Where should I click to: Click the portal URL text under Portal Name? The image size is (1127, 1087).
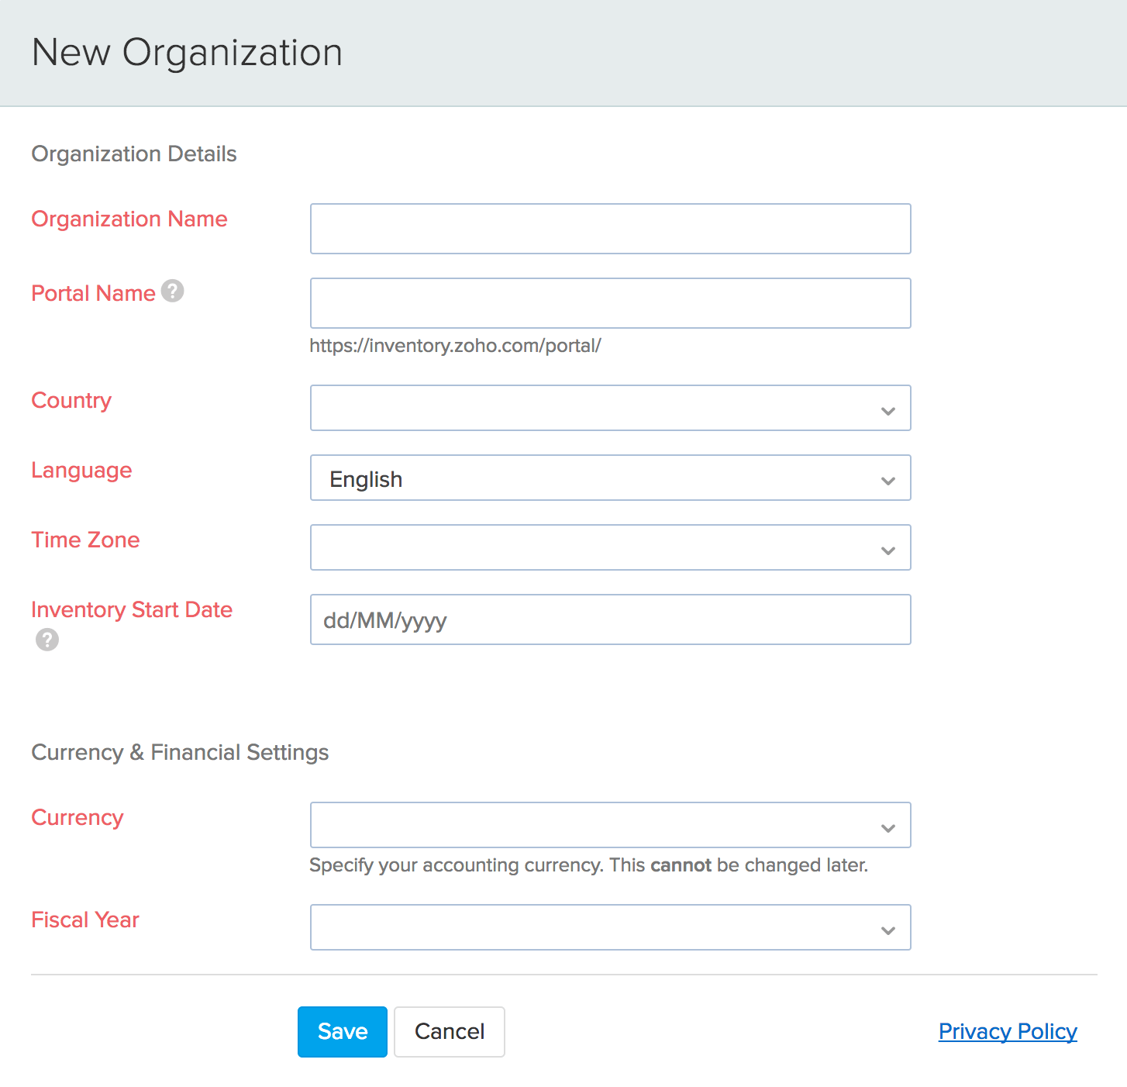(455, 346)
